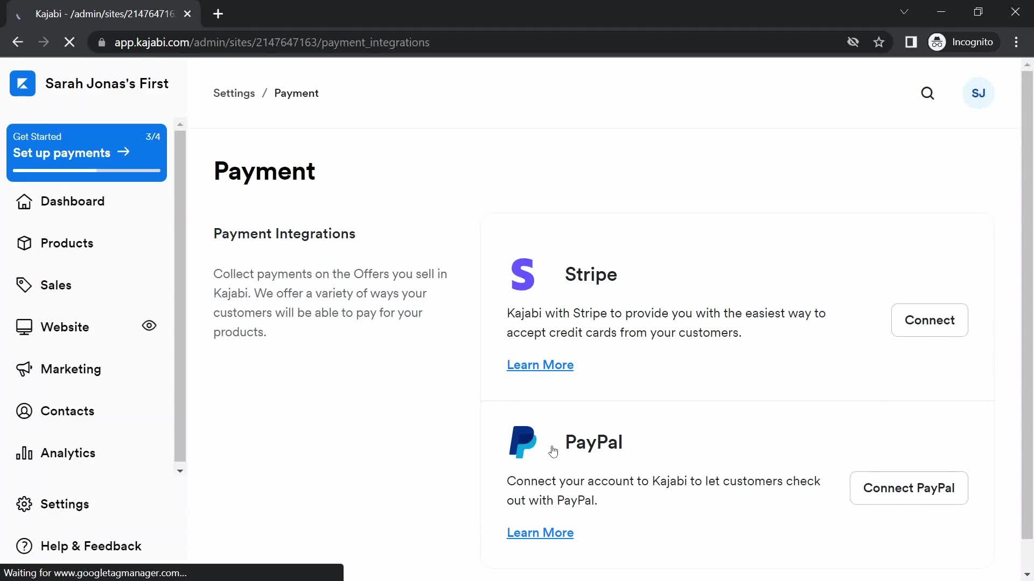Screen dimensions: 1034x581
Task: Bookmark this page with the star
Action: (879, 42)
